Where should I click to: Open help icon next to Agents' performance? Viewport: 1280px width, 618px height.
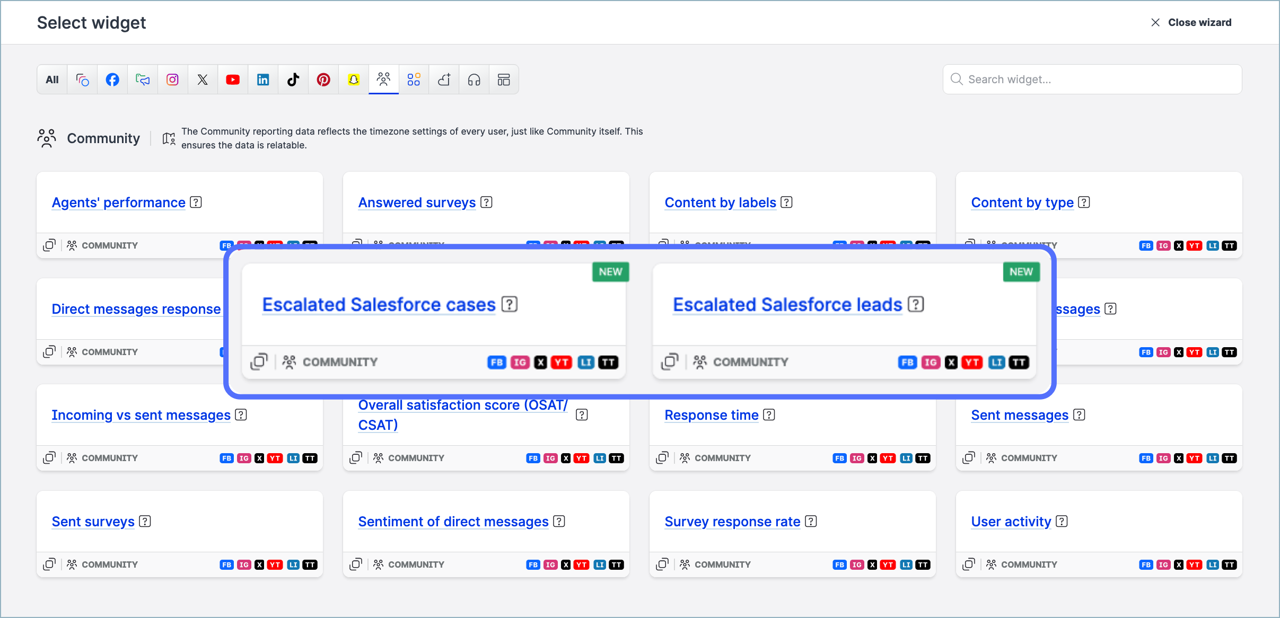pos(196,202)
